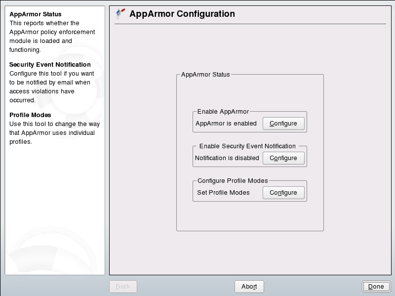Click the AppArmor Configuration header icon
This screenshot has height=296, width=395.
coord(120,14)
